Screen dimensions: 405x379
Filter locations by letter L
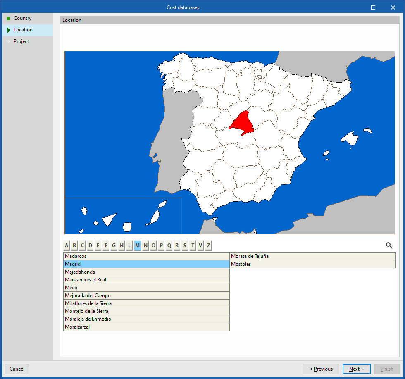(129, 245)
